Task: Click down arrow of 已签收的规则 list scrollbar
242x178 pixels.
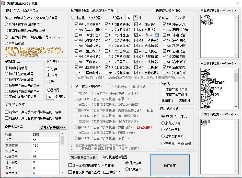Action: point(236,106)
